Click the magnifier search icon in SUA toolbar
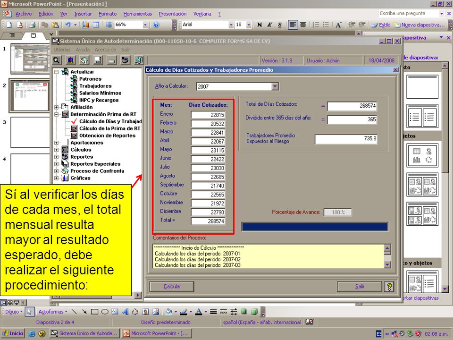 click(x=57, y=60)
